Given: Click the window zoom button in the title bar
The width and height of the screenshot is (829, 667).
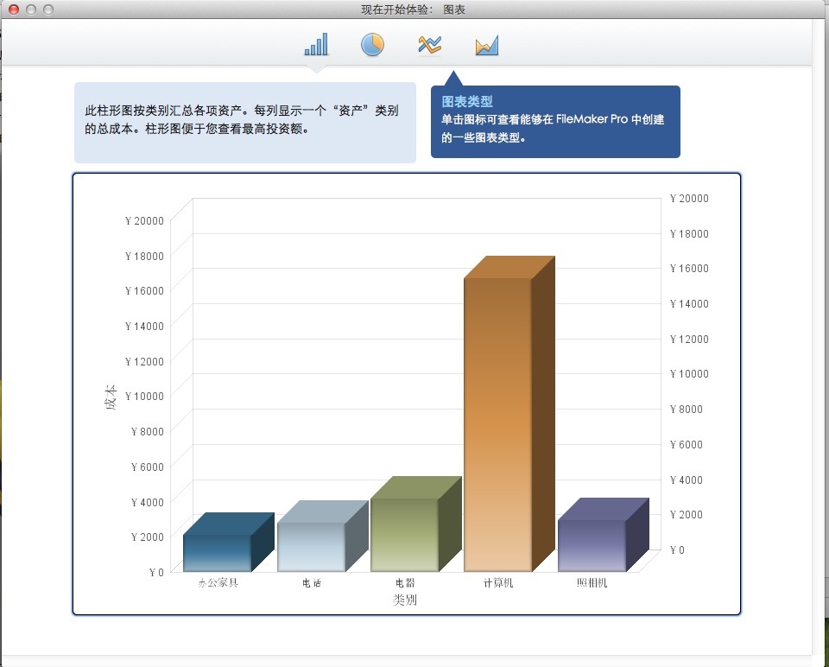Looking at the screenshot, I should click(48, 10).
